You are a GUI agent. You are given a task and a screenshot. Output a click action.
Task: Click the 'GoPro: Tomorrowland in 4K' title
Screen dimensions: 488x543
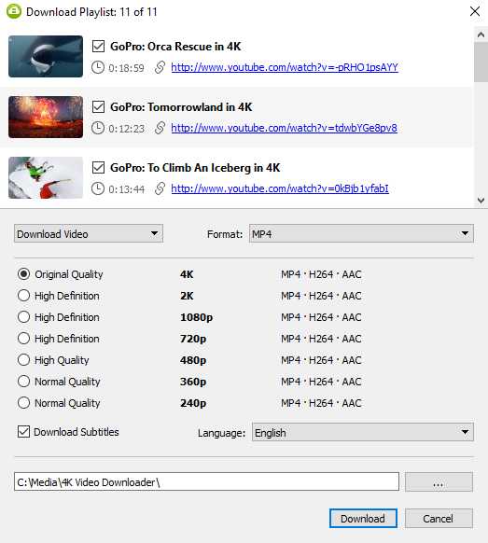point(181,107)
